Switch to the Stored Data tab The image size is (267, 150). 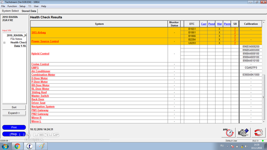[29, 11]
